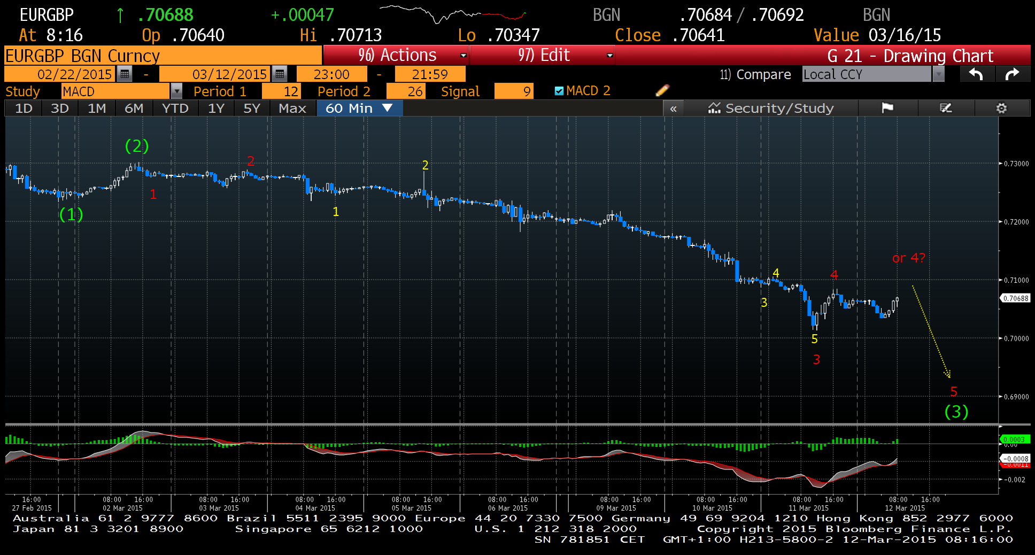Click the 11) Compare button

[755, 74]
